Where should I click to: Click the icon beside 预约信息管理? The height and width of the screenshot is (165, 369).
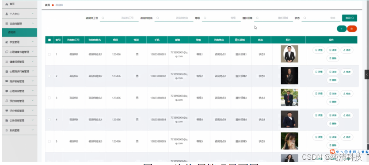tap(7, 101)
